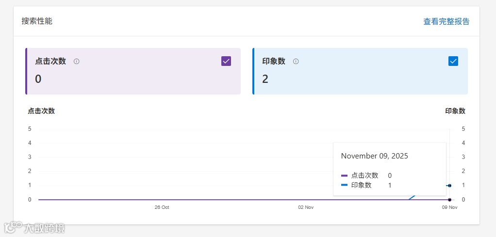This screenshot has height=237, width=496.
Task: Click the November 09, 2025 tooltip date
Action: [375, 156]
